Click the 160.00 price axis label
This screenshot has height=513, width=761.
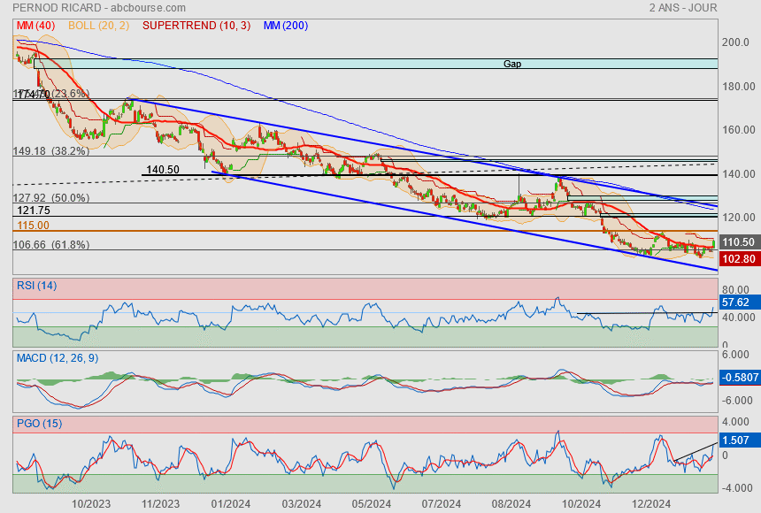[739, 130]
